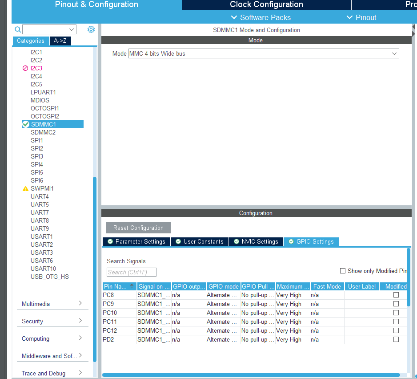Click the red forbidden icon next to I2C3
Viewport: 417px width, 379px height.
tap(26, 68)
